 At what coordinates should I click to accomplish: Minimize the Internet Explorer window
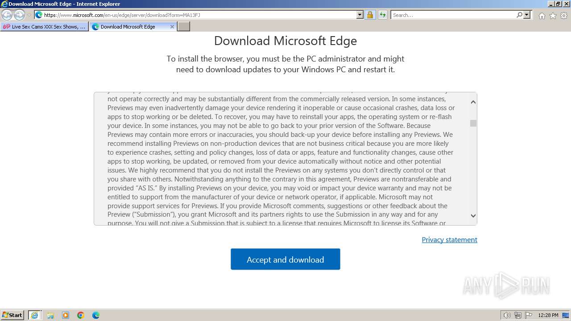[550, 4]
